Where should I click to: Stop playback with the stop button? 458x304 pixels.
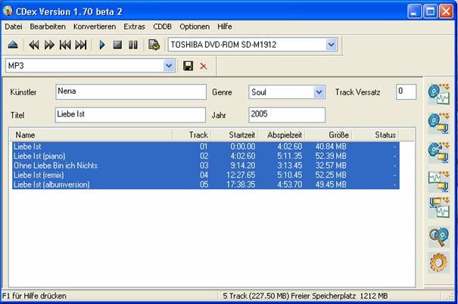(117, 45)
